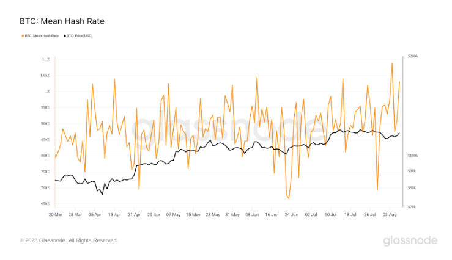Click the black Price legend dot
This screenshot has width=452, height=260.
coord(64,36)
